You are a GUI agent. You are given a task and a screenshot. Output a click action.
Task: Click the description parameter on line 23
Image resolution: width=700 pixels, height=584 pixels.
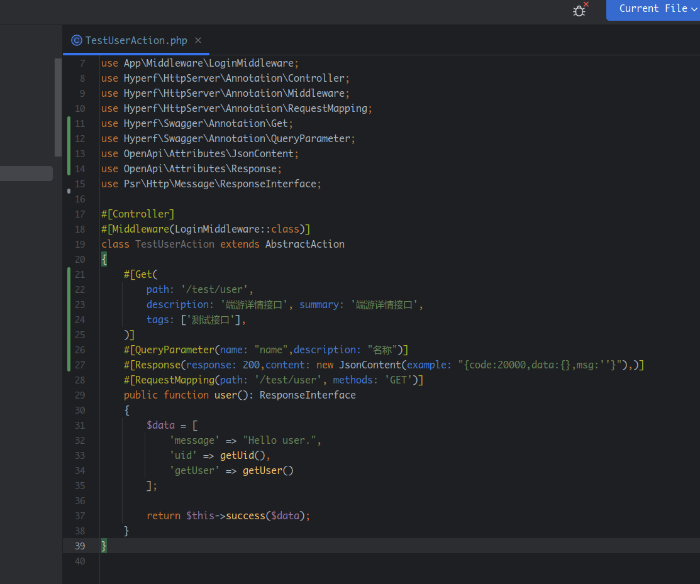180,305
